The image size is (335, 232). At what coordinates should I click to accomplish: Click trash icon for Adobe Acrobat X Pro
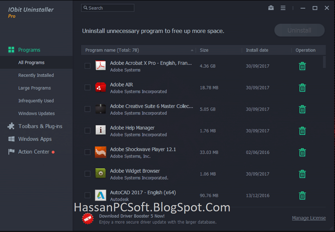click(302, 66)
